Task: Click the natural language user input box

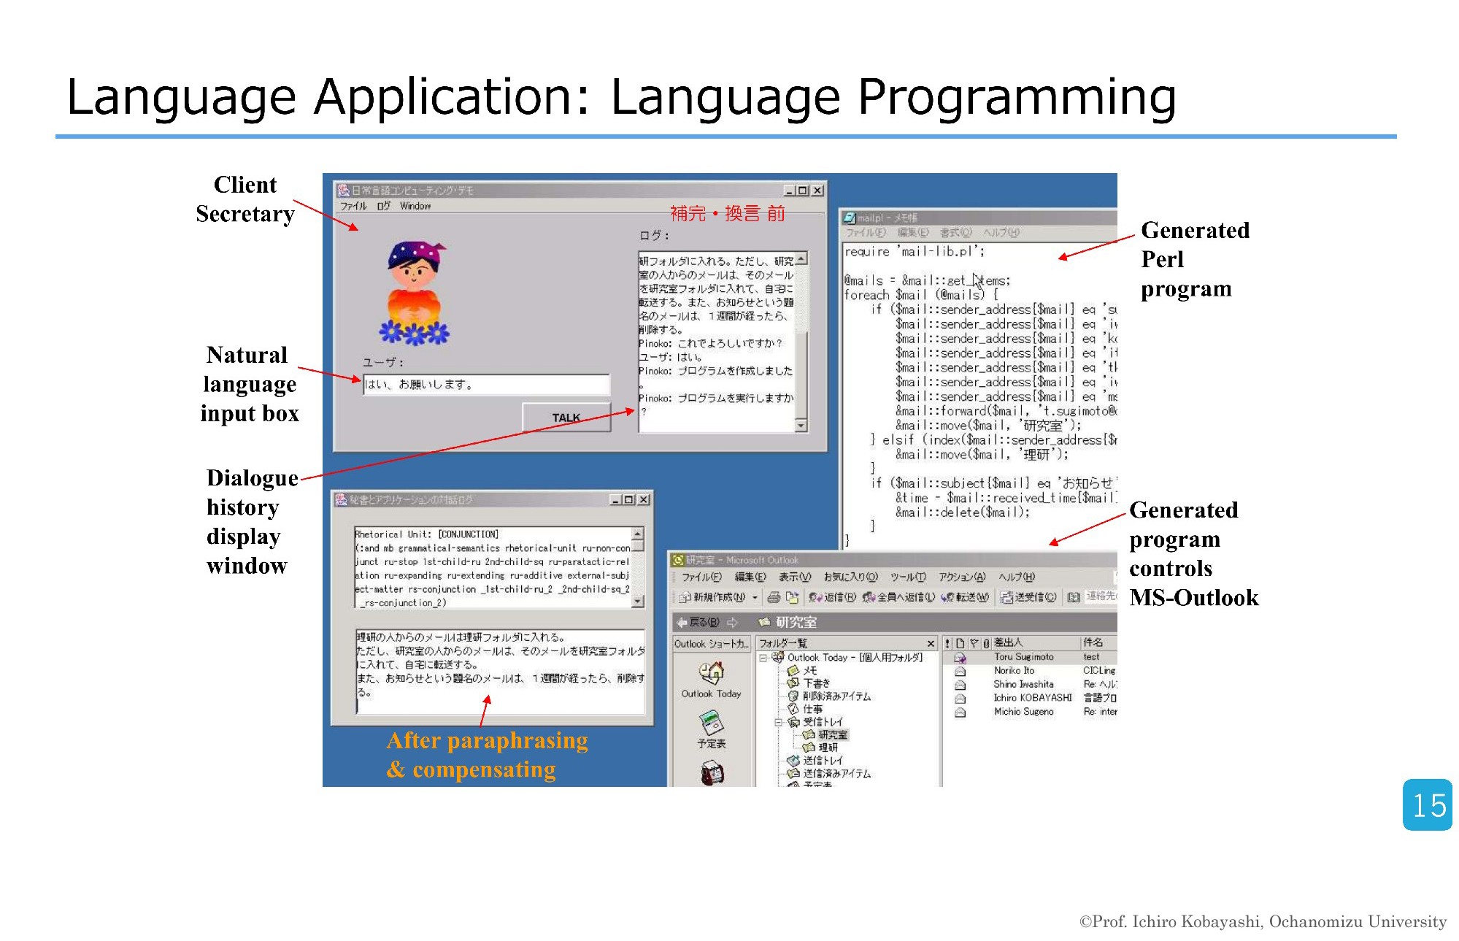Action: click(486, 385)
